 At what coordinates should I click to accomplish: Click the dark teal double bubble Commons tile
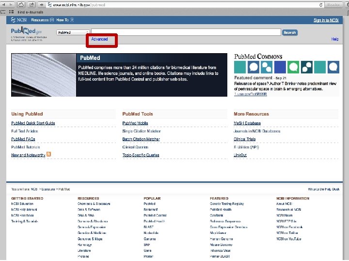click(x=307, y=67)
